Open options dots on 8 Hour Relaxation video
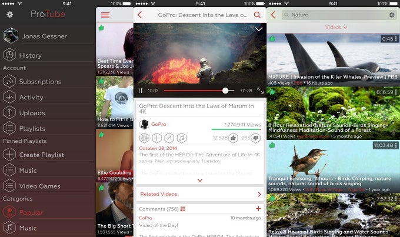Viewport: 400px width, 237px height. coord(396,92)
